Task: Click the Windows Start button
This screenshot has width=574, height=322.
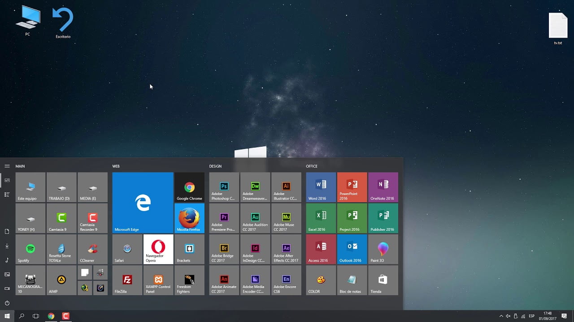Action: click(7, 316)
